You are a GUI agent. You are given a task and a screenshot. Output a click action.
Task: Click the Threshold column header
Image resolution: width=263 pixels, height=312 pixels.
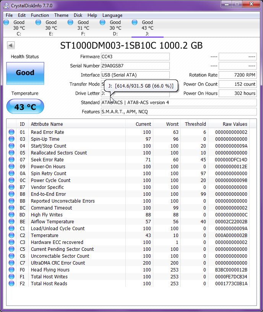pyautogui.click(x=194, y=124)
